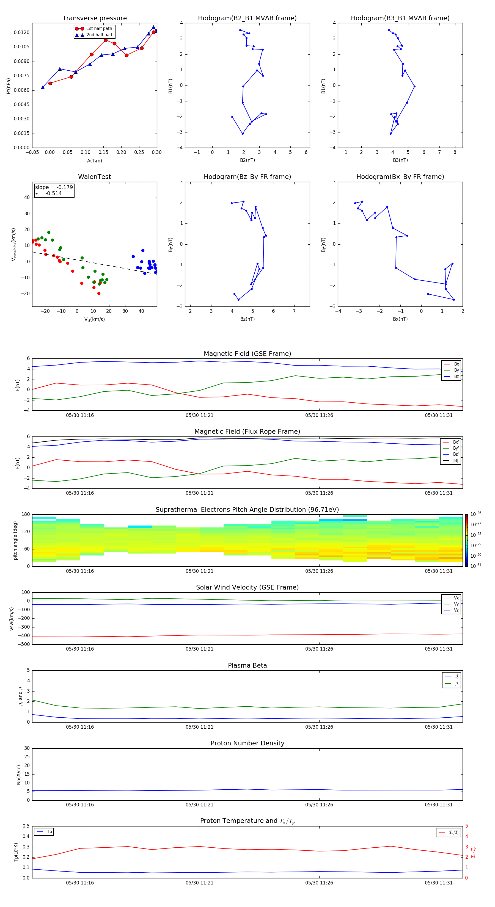Click the "Np(#/cc)" y-axis label
Viewport: 495px width, 907px height.
coord(19,775)
